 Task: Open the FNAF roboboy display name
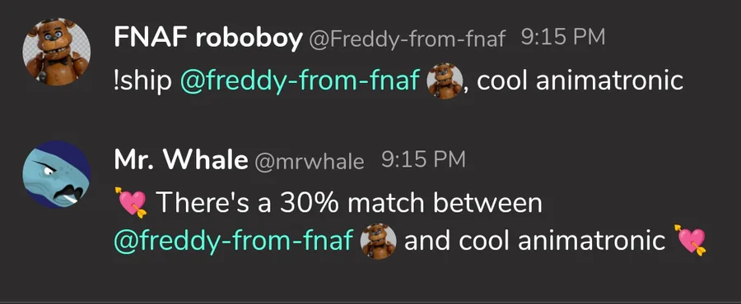(208, 39)
